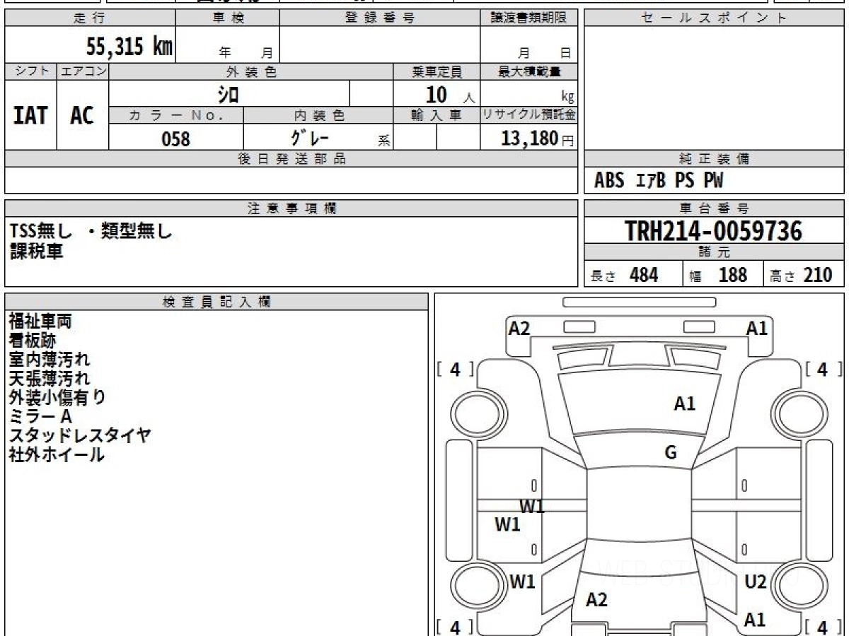Select the note TSS無し ・類型無し

(91, 231)
